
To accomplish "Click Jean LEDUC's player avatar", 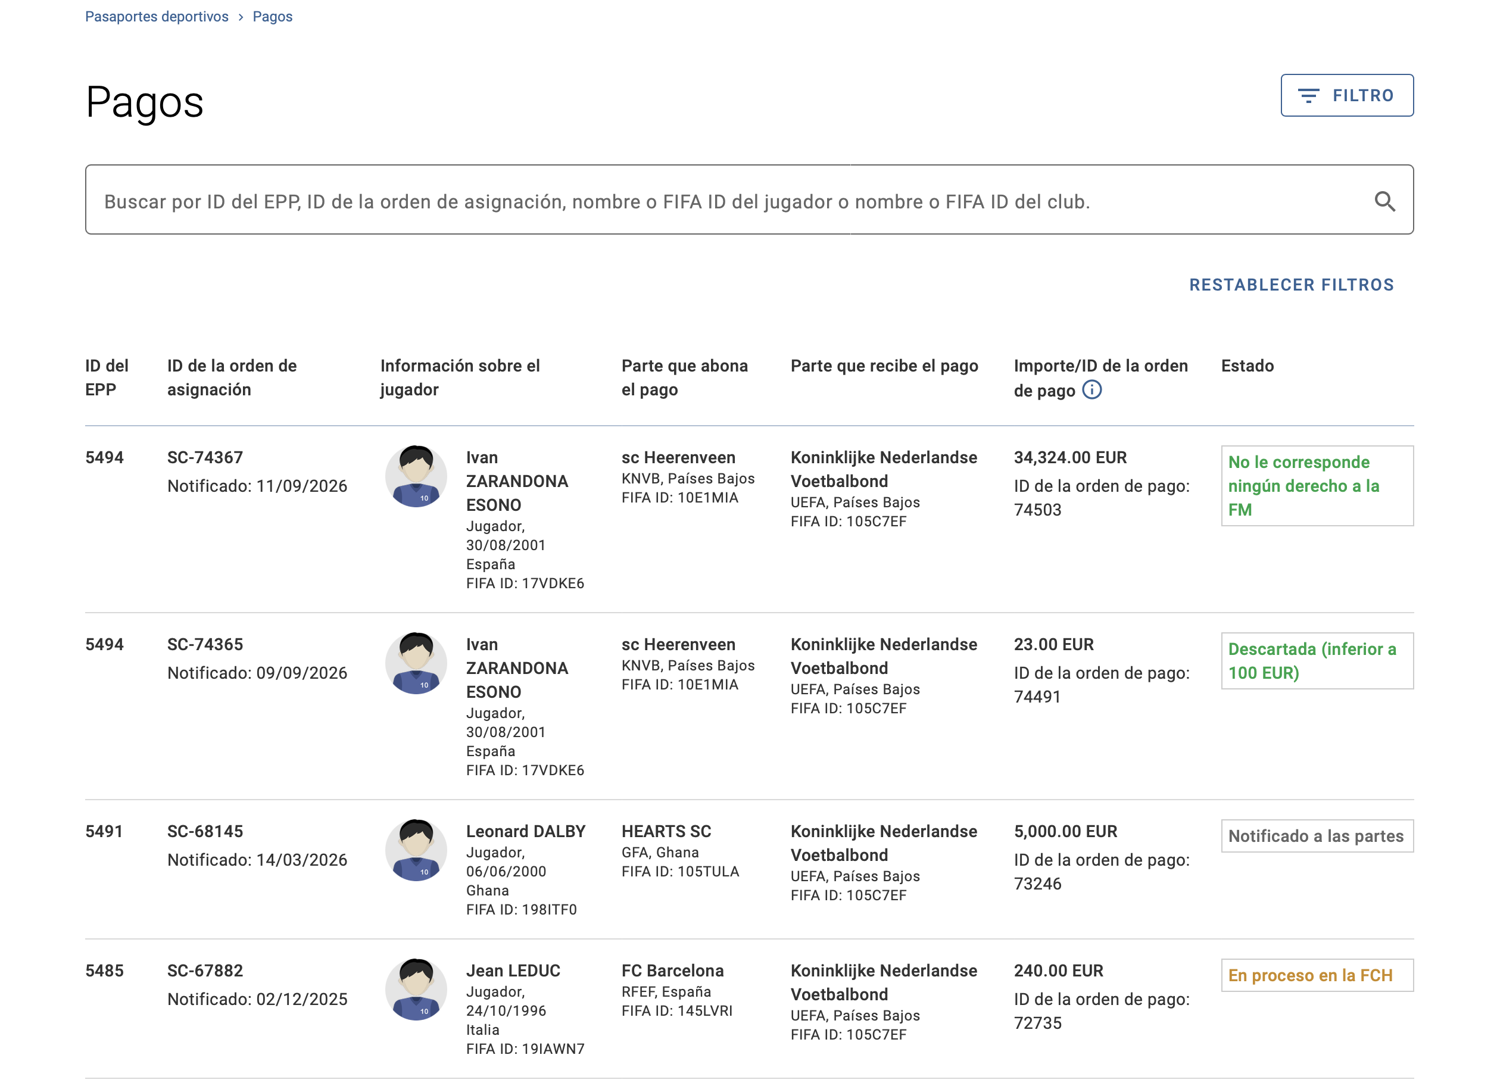I will coord(416,990).
